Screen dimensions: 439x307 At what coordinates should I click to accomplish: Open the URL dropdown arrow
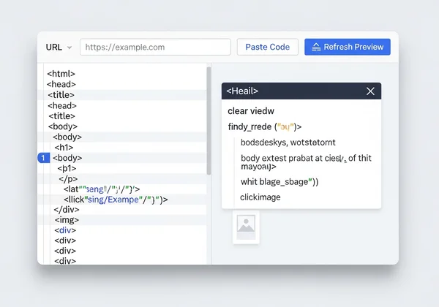70,48
